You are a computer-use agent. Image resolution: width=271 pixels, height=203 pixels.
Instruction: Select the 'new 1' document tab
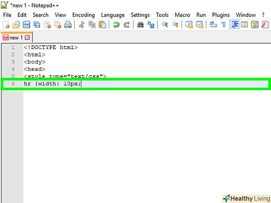tap(16, 37)
